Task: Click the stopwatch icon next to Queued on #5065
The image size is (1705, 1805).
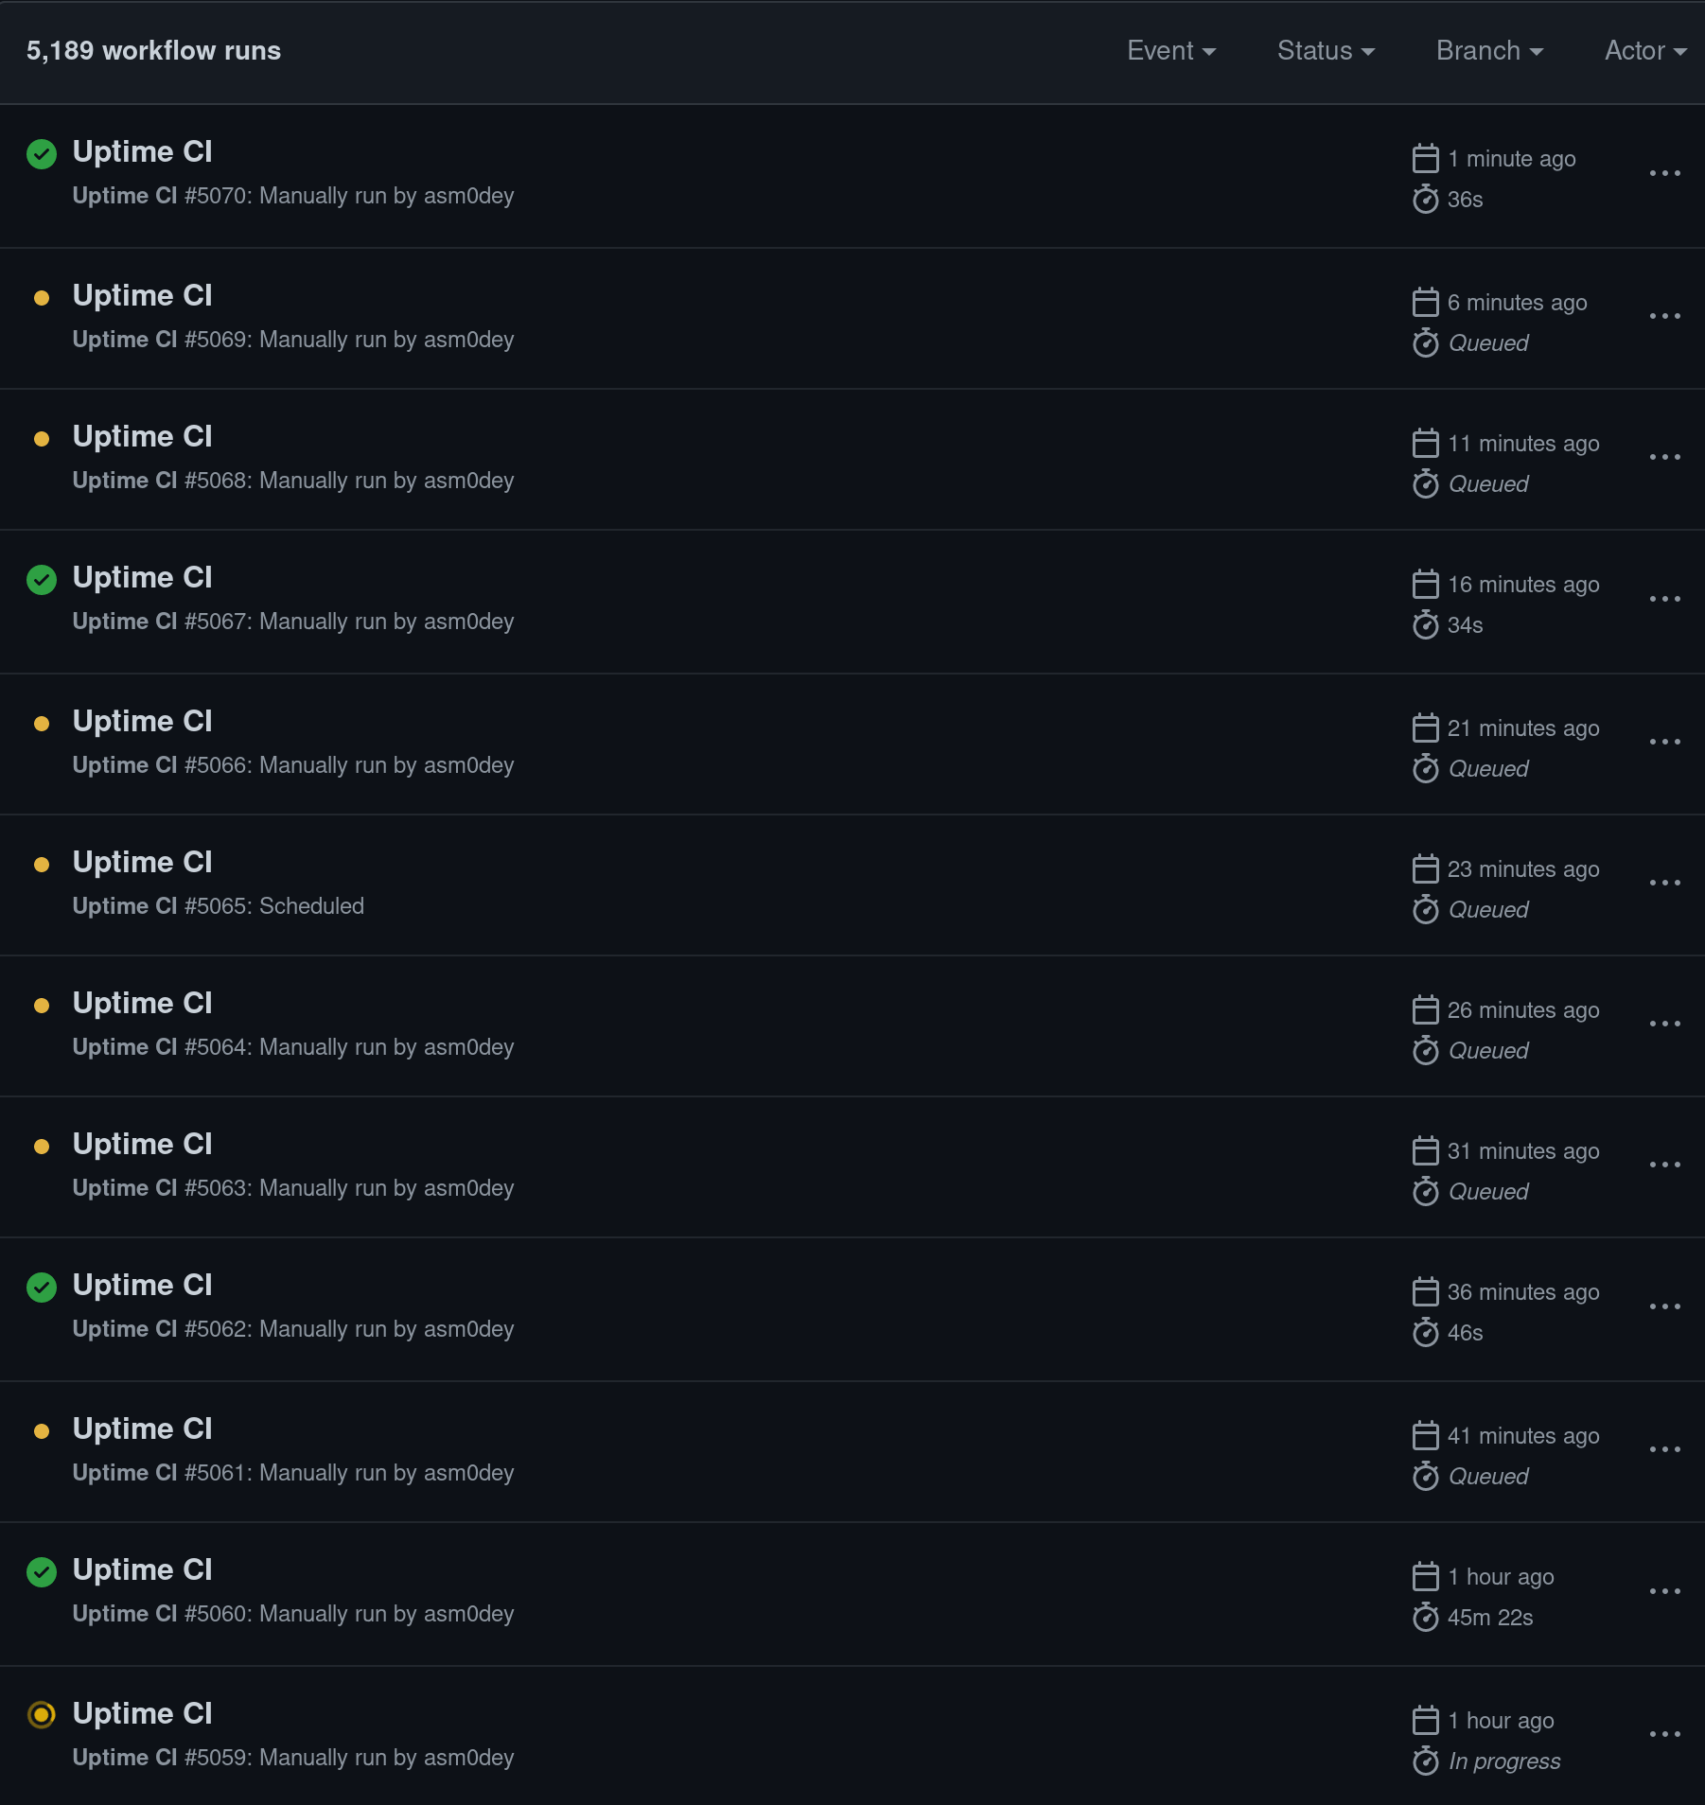Action: point(1425,910)
